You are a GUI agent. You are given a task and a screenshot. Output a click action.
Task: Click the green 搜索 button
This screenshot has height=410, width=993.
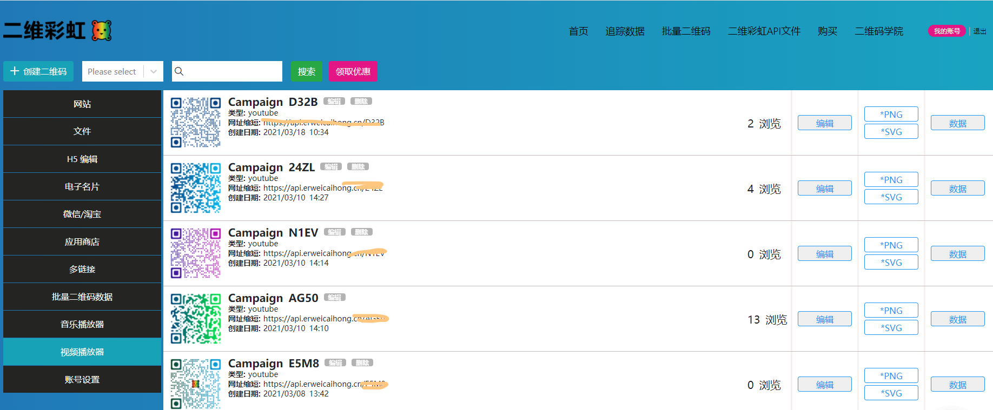click(307, 71)
